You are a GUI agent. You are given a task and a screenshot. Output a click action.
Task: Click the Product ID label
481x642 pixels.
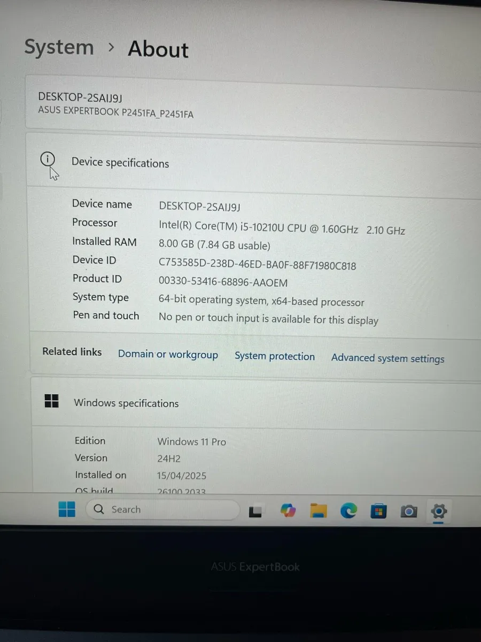97,279
